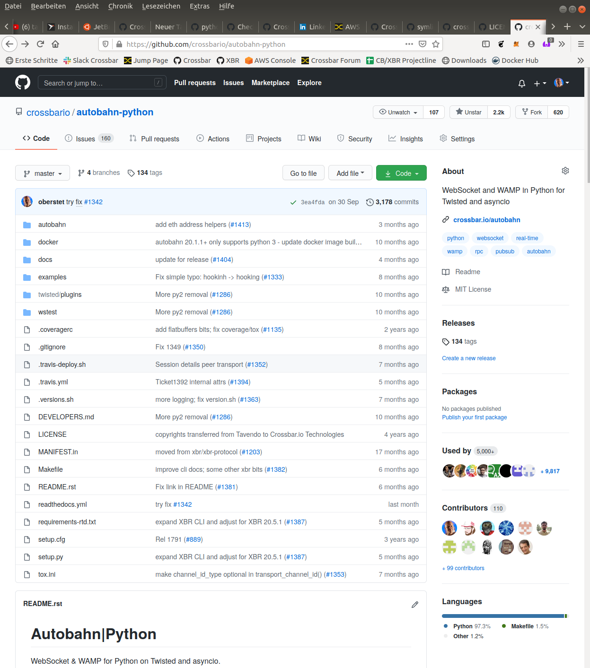This screenshot has height=668, width=590.
Task: Reload the page in Firefox
Action: point(40,44)
